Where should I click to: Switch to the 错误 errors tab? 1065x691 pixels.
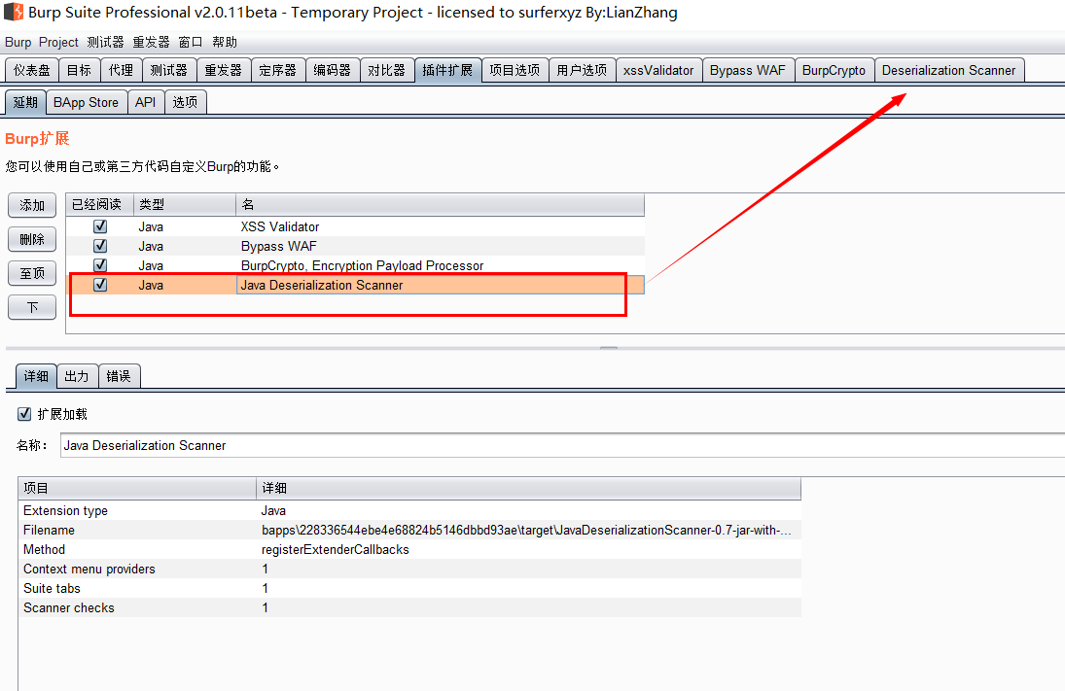(x=119, y=376)
